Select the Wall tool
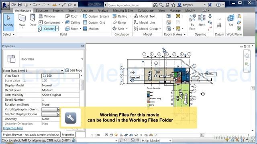 tap(22, 20)
